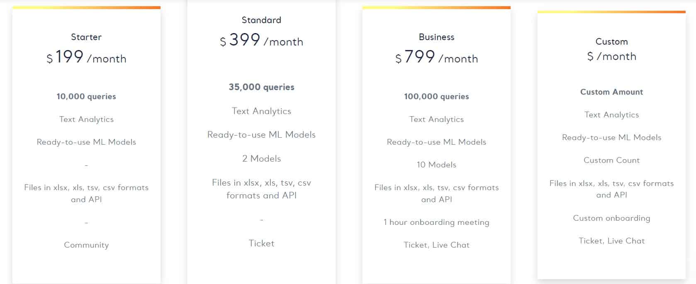This screenshot has height=284, width=696.
Task: Click the 1 hour onboarding meeting text
Action: [x=436, y=222]
